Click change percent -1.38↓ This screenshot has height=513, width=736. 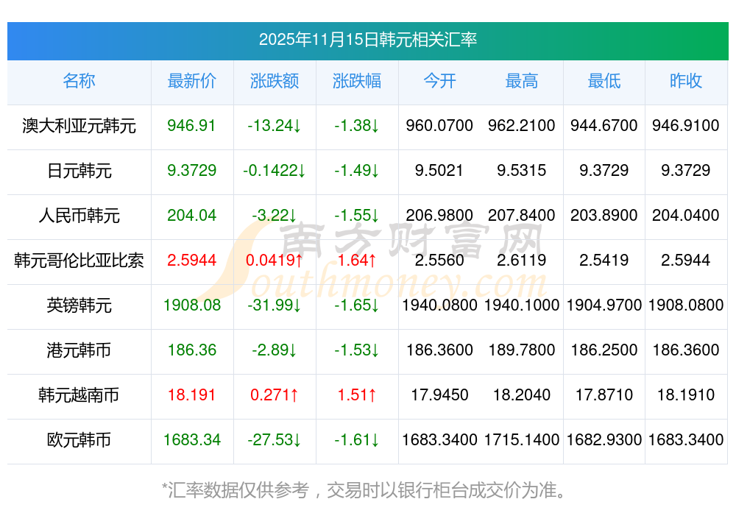coord(357,125)
